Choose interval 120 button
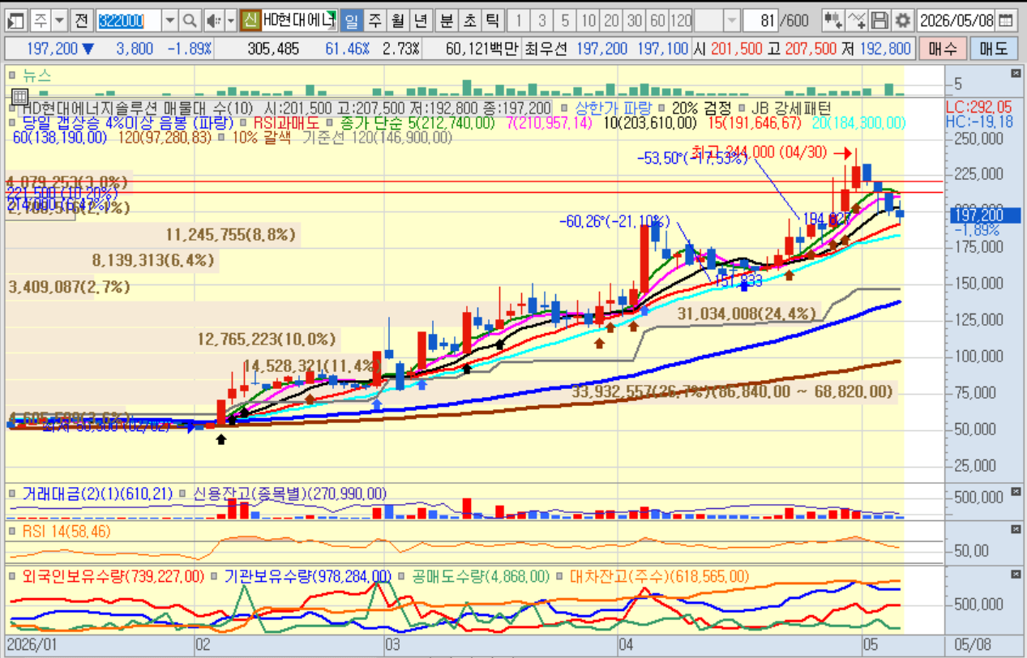The width and height of the screenshot is (1027, 658). pyautogui.click(x=682, y=19)
